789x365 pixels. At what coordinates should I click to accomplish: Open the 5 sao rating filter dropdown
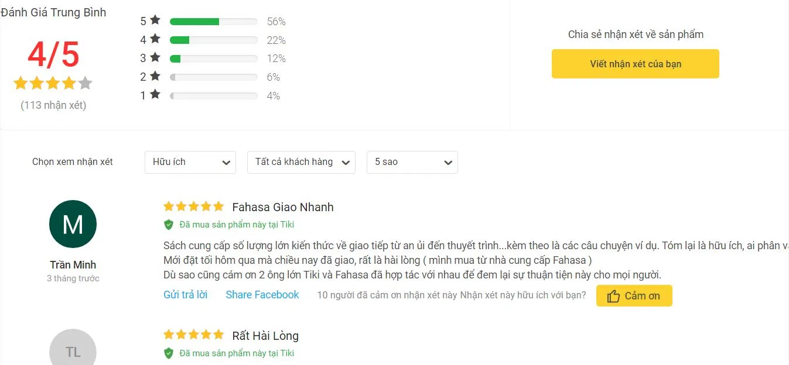pyautogui.click(x=412, y=162)
